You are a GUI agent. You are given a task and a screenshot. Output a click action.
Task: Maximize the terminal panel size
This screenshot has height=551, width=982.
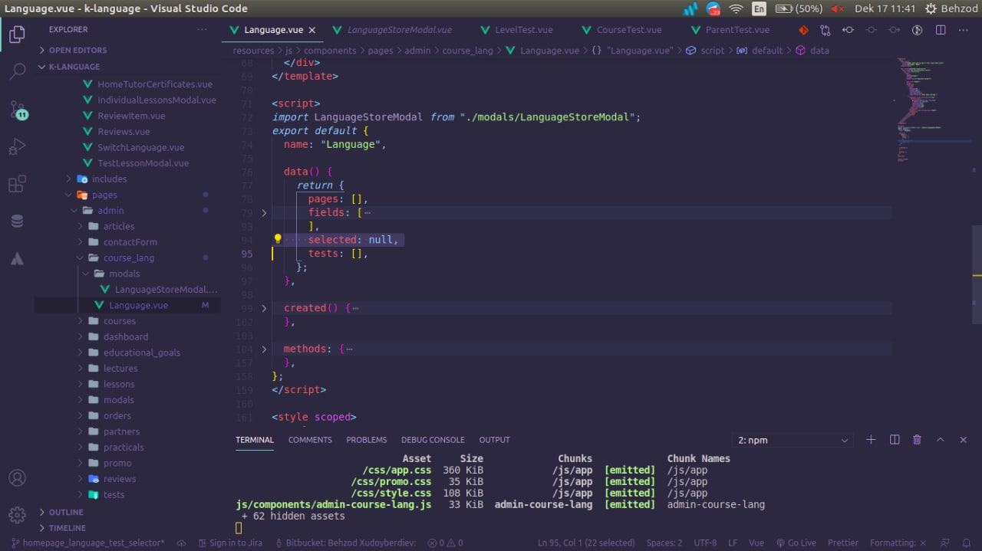point(941,440)
